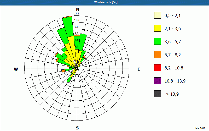Click the orange 5,7 - 8,2 legend swatch

(158, 54)
